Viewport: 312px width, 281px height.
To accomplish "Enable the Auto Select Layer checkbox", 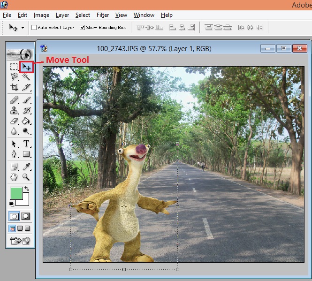I will 34,28.
